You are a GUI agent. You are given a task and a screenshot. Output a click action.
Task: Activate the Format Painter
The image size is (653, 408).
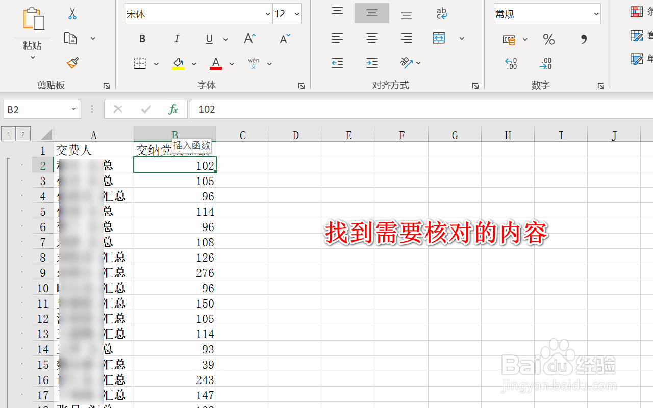(72, 63)
